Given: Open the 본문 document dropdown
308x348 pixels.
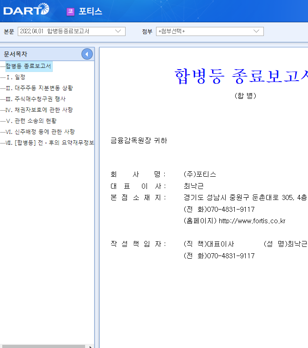Looking at the screenshot, I should (71, 31).
